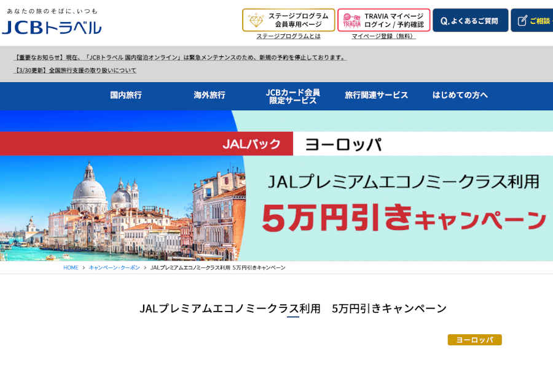Click the キャンペーン・クーポン breadcrumb link
Screen dimensions: 553x368
click(x=114, y=267)
